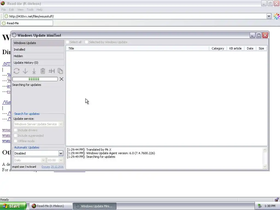Viewport: 280px width, 210px height.
Task: Click the 'Searching for updates' log line
Action: pos(91,157)
